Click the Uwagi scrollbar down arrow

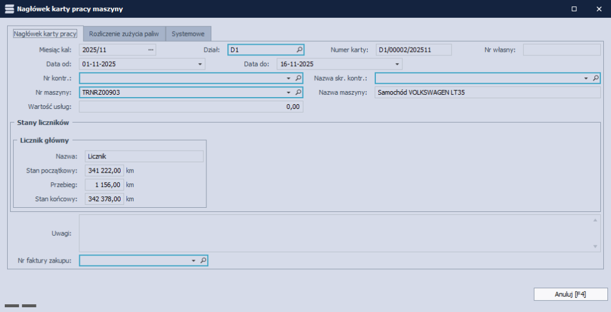(595, 246)
